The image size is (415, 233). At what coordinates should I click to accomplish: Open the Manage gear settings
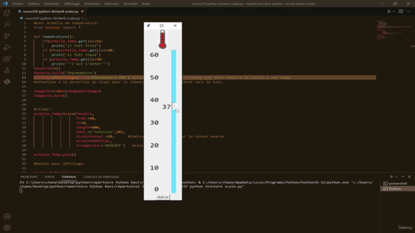tap(7, 228)
